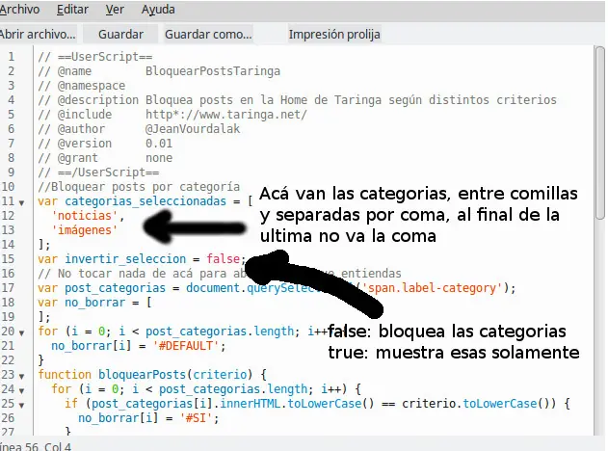Click on '// ==UserScript==' on line 1
Viewport: 608px width, 451px height.
(95, 57)
